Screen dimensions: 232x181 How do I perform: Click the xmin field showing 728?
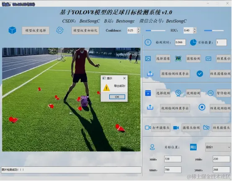click(x=173, y=159)
